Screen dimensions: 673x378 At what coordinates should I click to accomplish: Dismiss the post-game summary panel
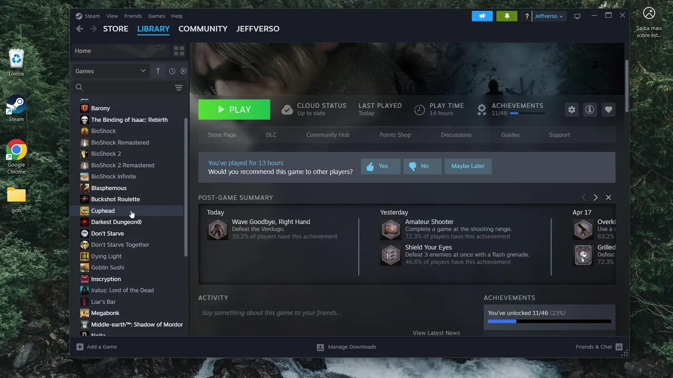coord(608,197)
